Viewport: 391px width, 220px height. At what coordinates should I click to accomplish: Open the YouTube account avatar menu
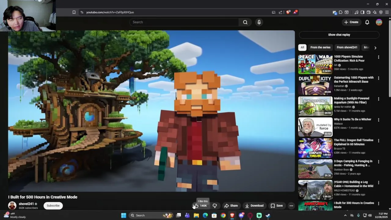coord(379,22)
